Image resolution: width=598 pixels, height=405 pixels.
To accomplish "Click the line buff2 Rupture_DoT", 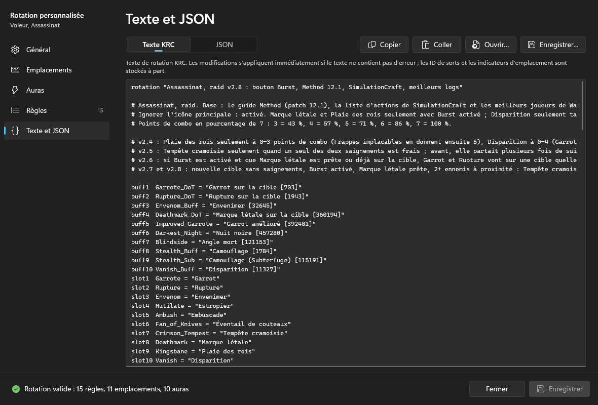I will pyautogui.click(x=219, y=196).
